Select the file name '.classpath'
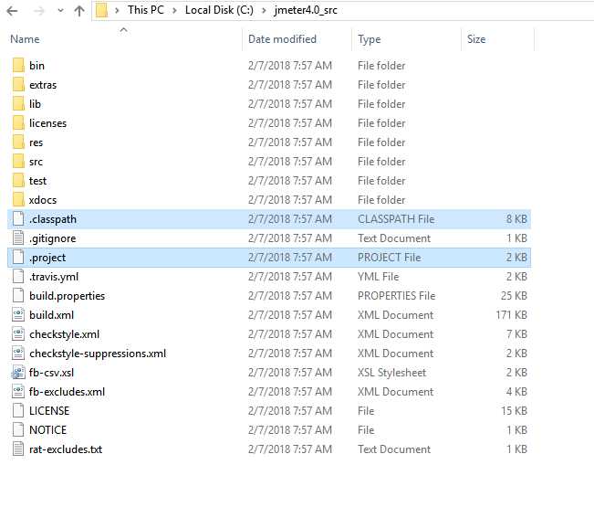Screen dimensions: 594x507 point(53,219)
